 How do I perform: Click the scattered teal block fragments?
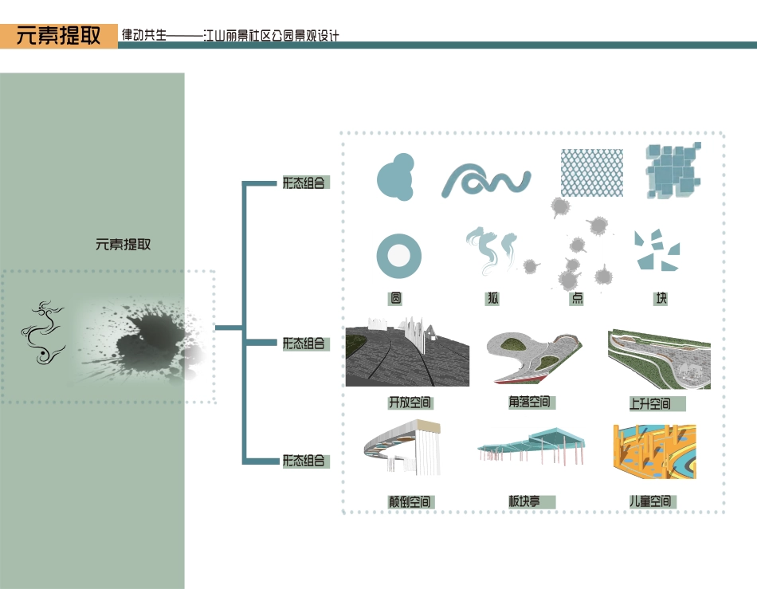tap(655, 251)
